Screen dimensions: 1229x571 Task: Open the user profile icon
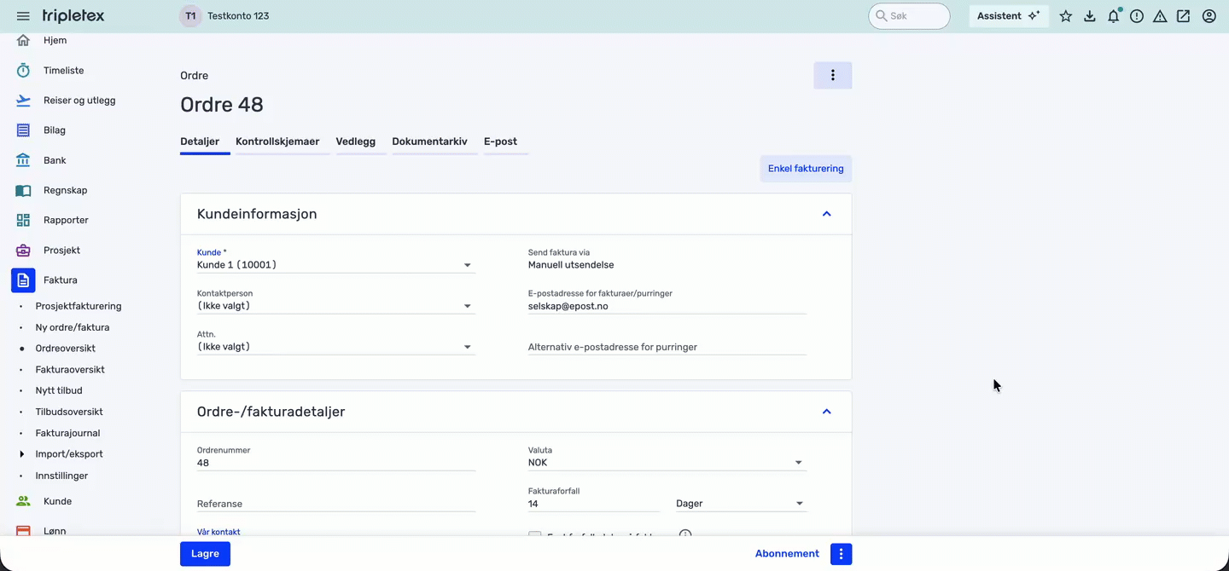(1209, 16)
